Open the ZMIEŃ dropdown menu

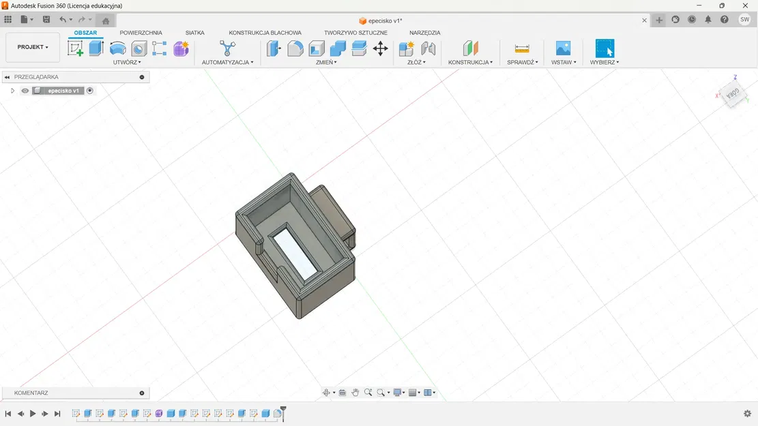tap(326, 62)
